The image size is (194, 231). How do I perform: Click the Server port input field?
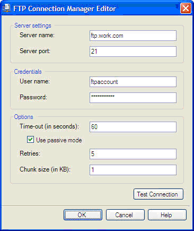point(133,52)
